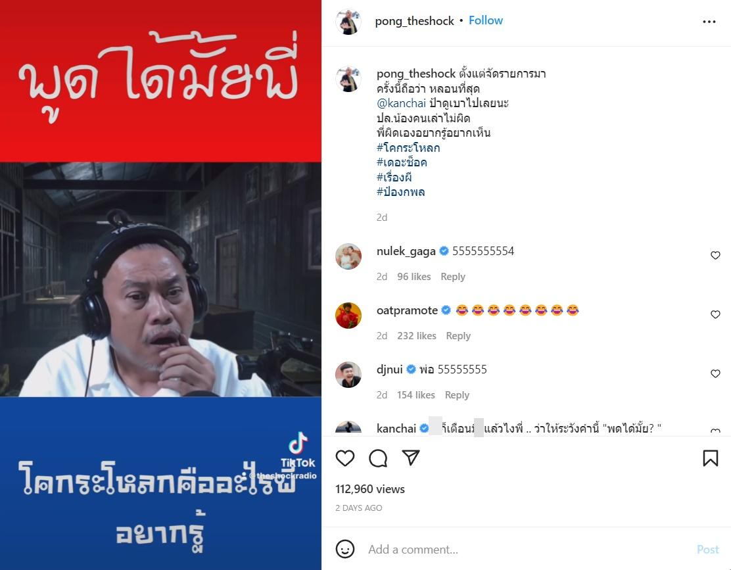
Task: Open the three-dot more options menu
Action: (709, 22)
